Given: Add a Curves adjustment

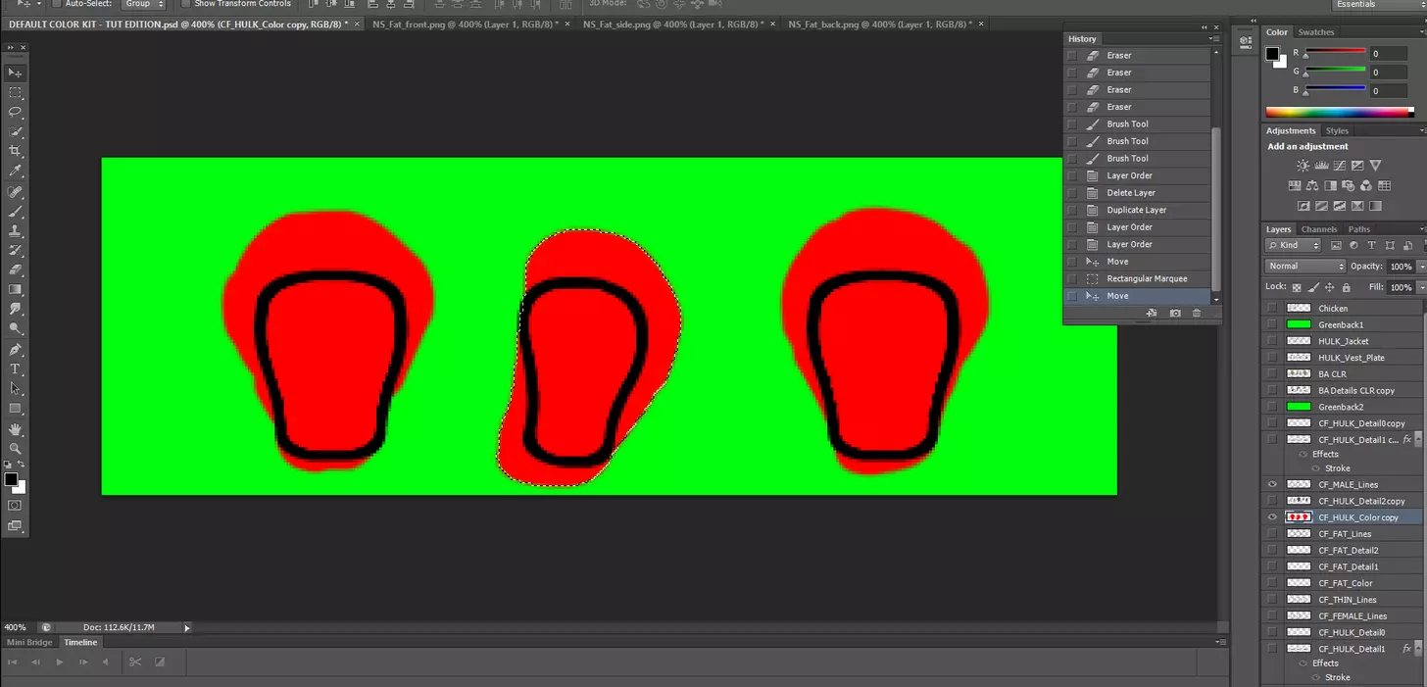Looking at the screenshot, I should [x=1339, y=166].
